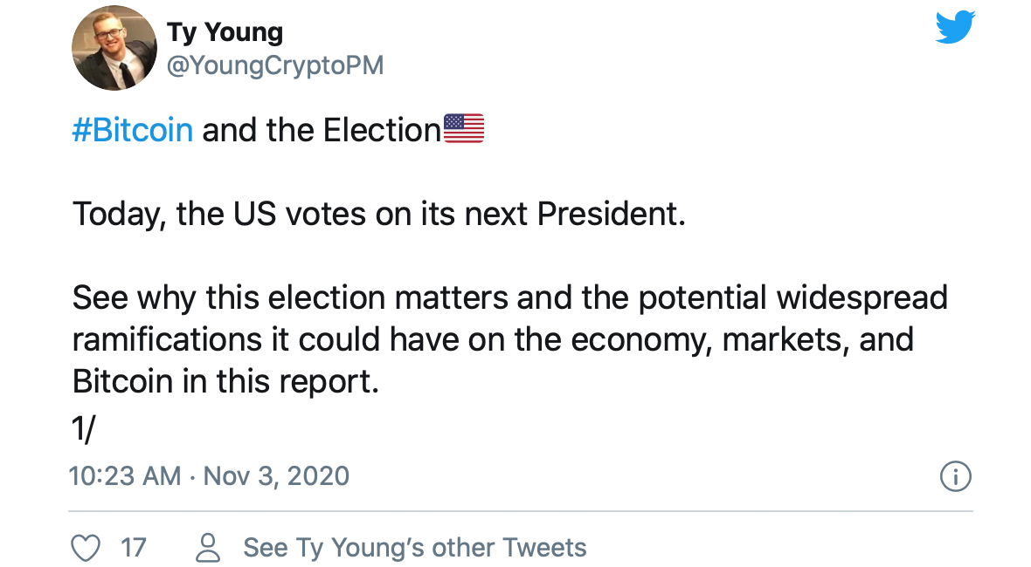Click the "1/" thread marker
This screenshot has width=1031, height=567.
(x=84, y=428)
